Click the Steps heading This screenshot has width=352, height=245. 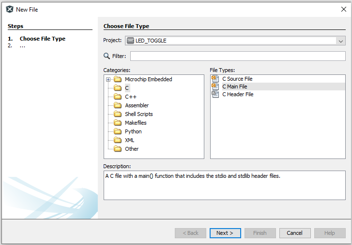15,26
